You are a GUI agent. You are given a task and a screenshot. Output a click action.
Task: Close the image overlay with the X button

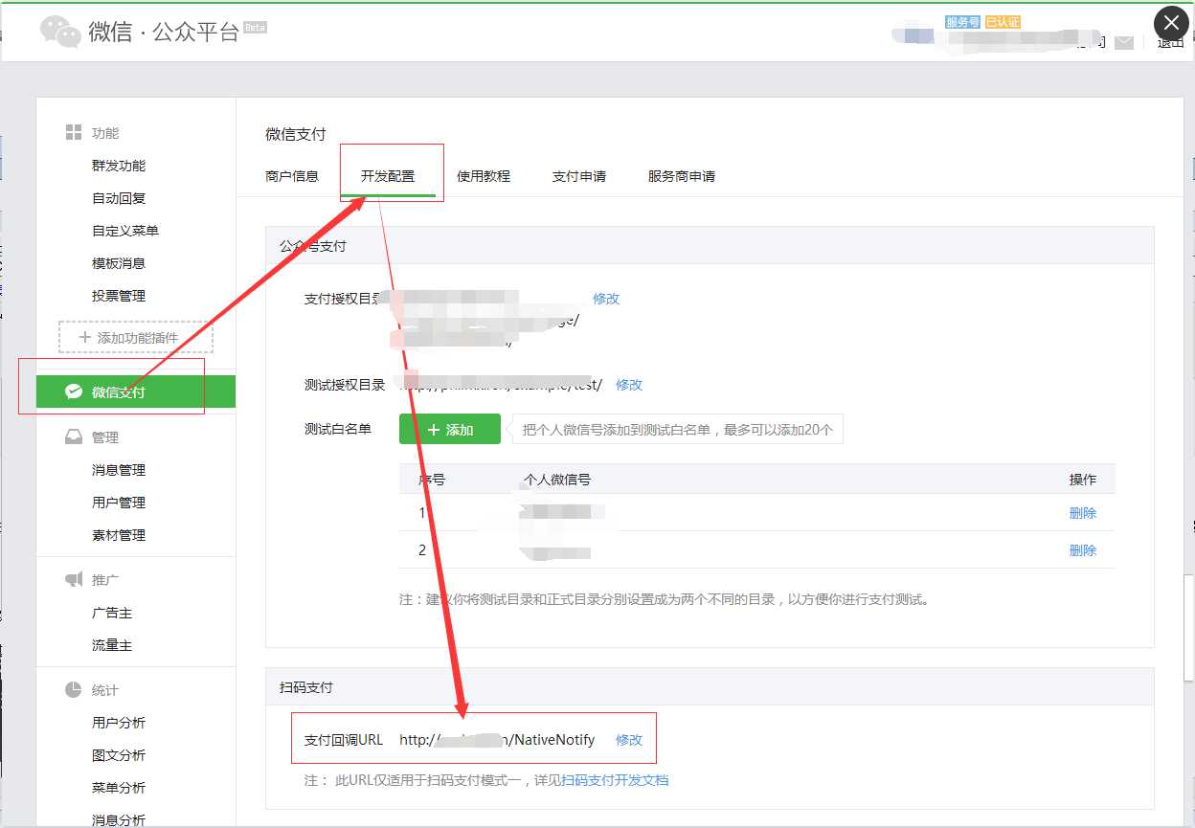[1172, 24]
